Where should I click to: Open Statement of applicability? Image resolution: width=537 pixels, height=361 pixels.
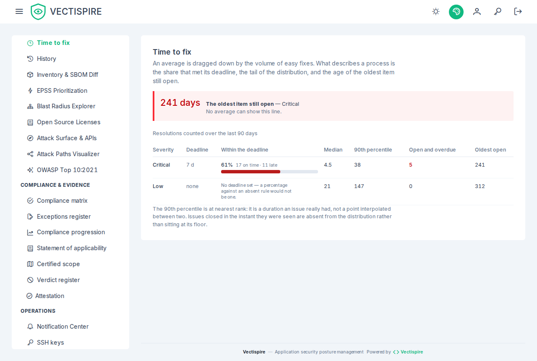(70, 248)
